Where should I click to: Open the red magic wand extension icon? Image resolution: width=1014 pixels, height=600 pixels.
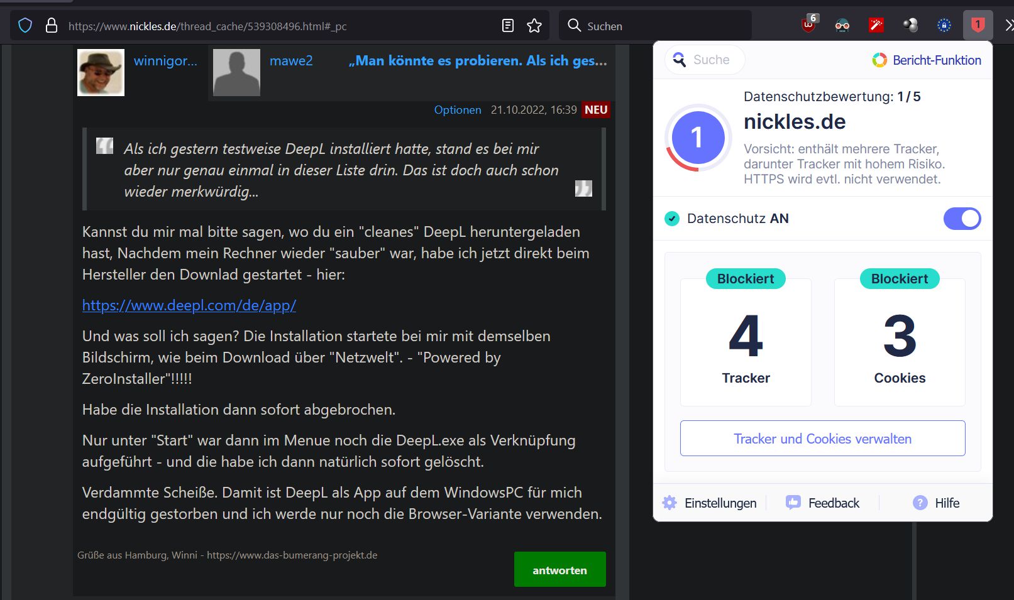pos(876,25)
